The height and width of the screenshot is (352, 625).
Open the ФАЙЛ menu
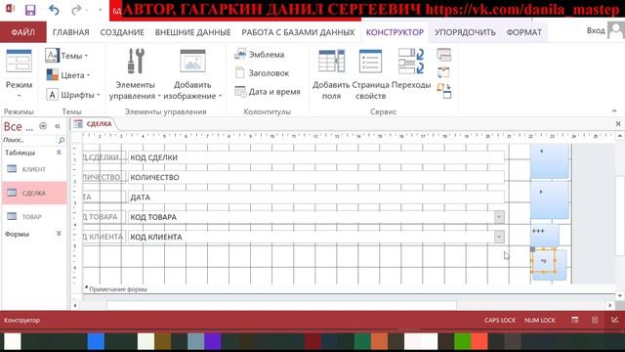coord(23,32)
